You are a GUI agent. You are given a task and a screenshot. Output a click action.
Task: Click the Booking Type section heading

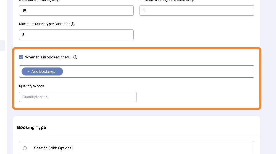(31, 128)
